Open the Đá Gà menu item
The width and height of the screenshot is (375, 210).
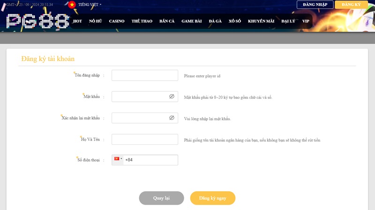(x=215, y=21)
